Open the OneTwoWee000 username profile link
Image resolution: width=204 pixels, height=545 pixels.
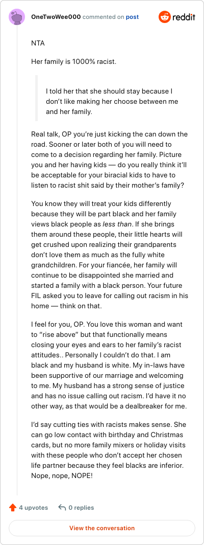(56, 17)
